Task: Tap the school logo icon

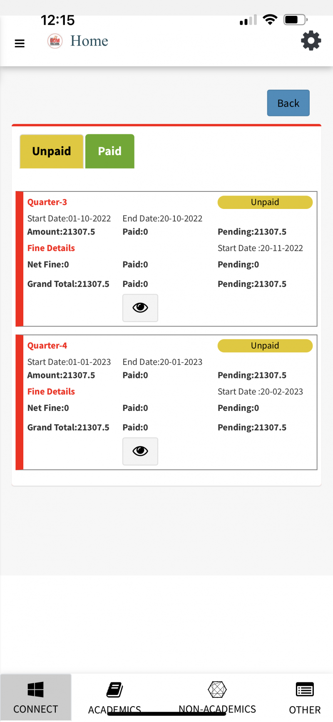Action: [55, 41]
